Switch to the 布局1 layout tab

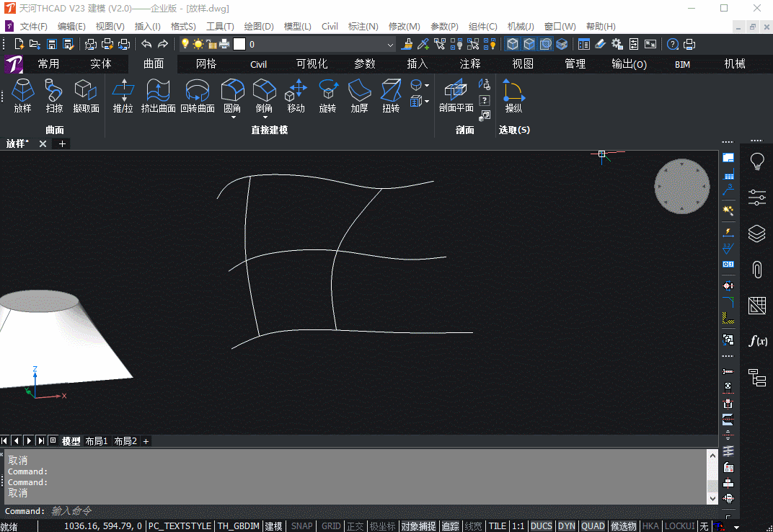(96, 441)
